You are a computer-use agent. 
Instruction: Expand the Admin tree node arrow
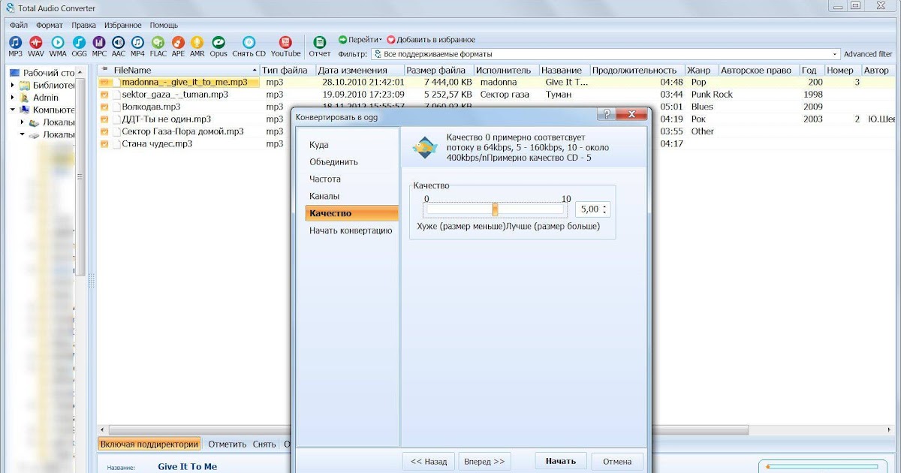(13, 98)
